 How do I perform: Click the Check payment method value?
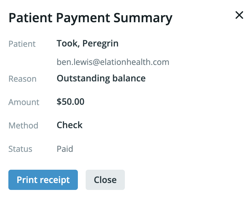click(69, 125)
